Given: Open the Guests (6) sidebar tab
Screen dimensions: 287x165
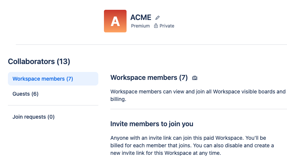Looking at the screenshot, I should pyautogui.click(x=26, y=94).
